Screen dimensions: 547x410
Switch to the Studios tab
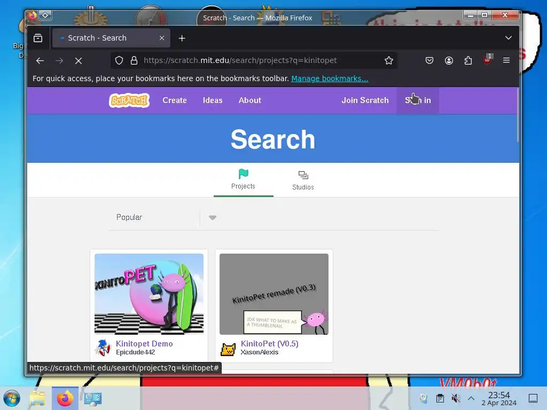pyautogui.click(x=303, y=180)
